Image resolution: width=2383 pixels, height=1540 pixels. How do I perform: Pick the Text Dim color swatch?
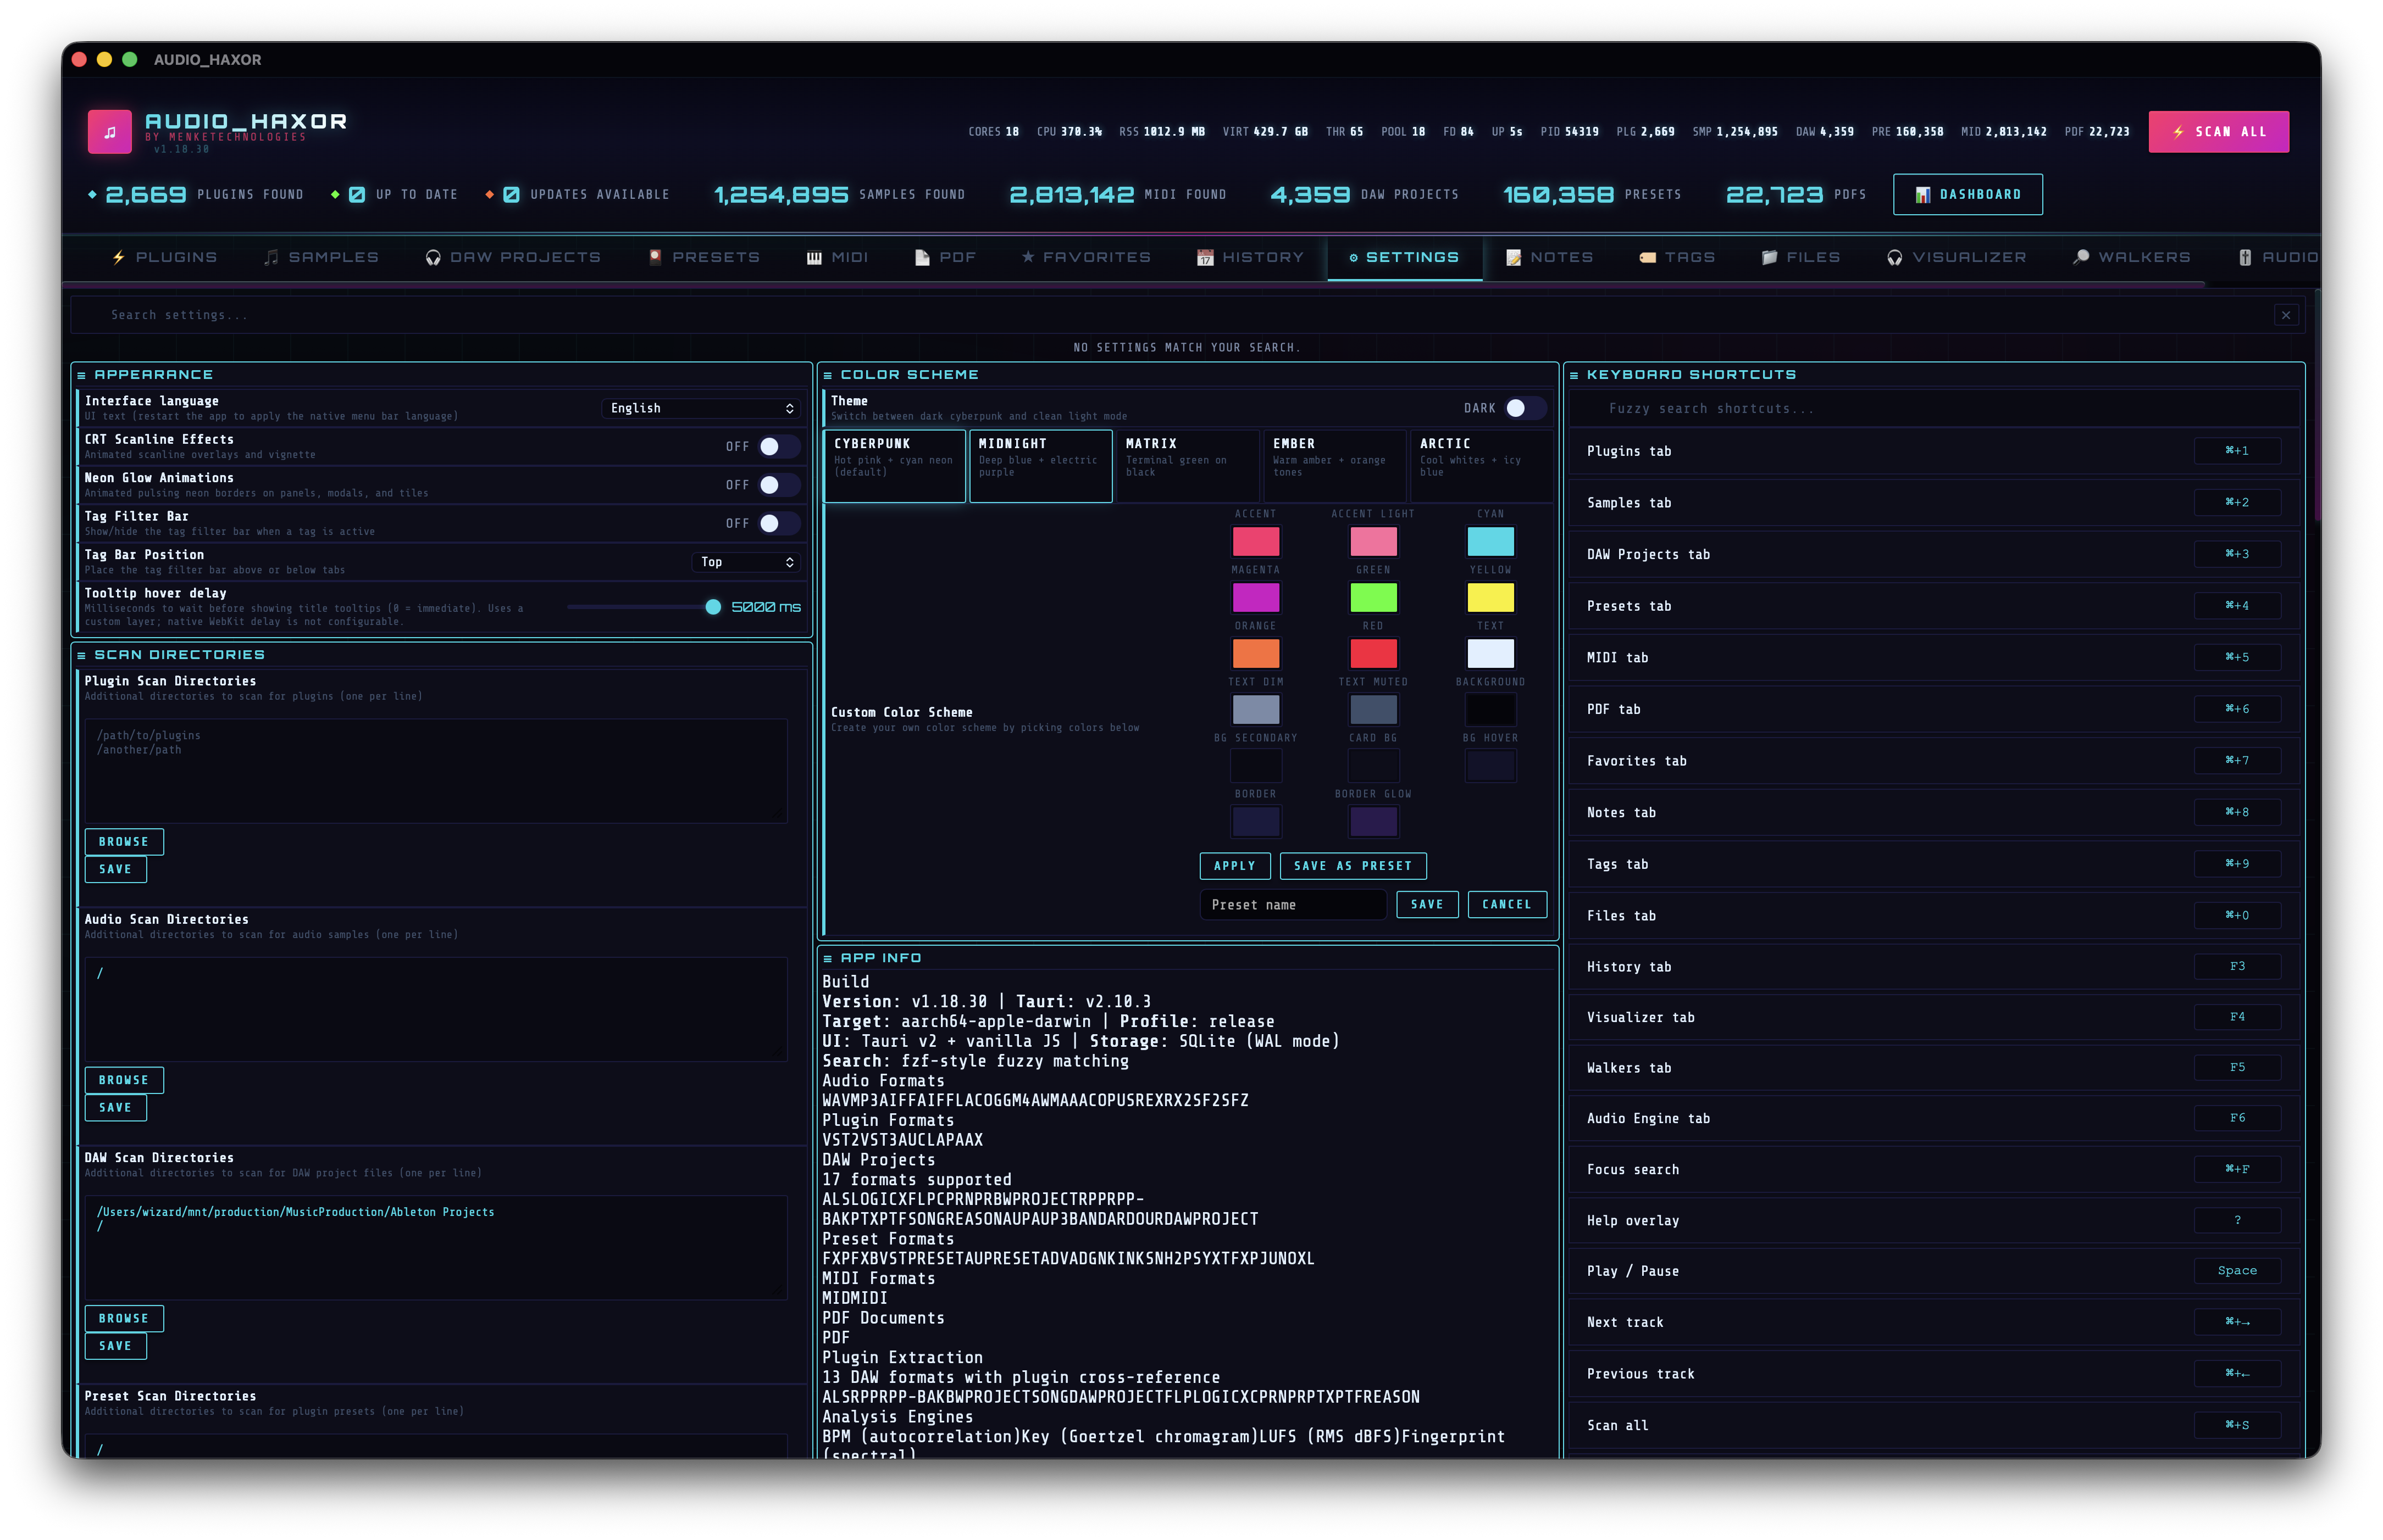1256,710
